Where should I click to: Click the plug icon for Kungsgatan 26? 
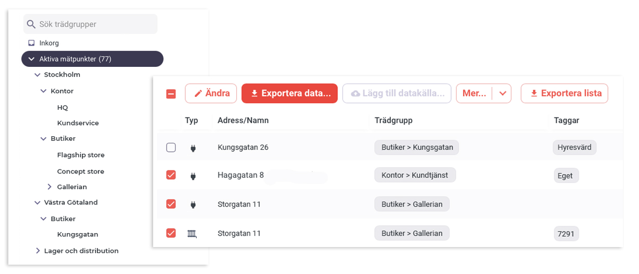[193, 148]
